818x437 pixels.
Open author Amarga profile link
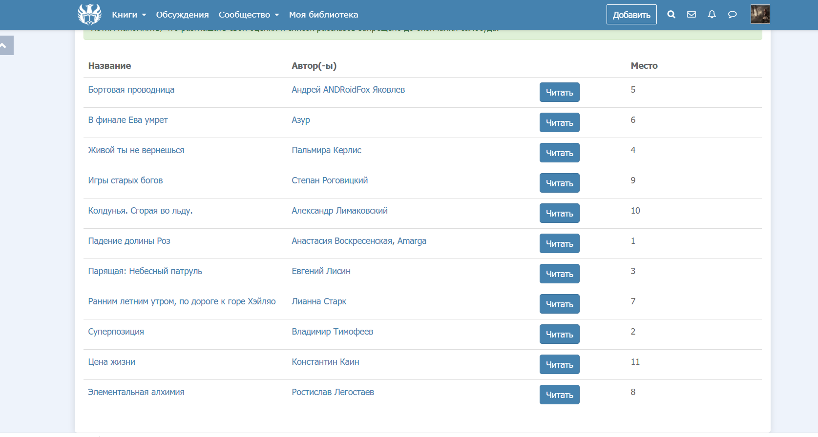[x=412, y=241]
